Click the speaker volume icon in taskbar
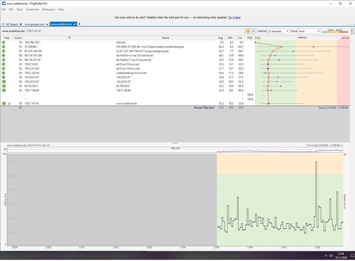The image size is (355, 261). point(331,256)
